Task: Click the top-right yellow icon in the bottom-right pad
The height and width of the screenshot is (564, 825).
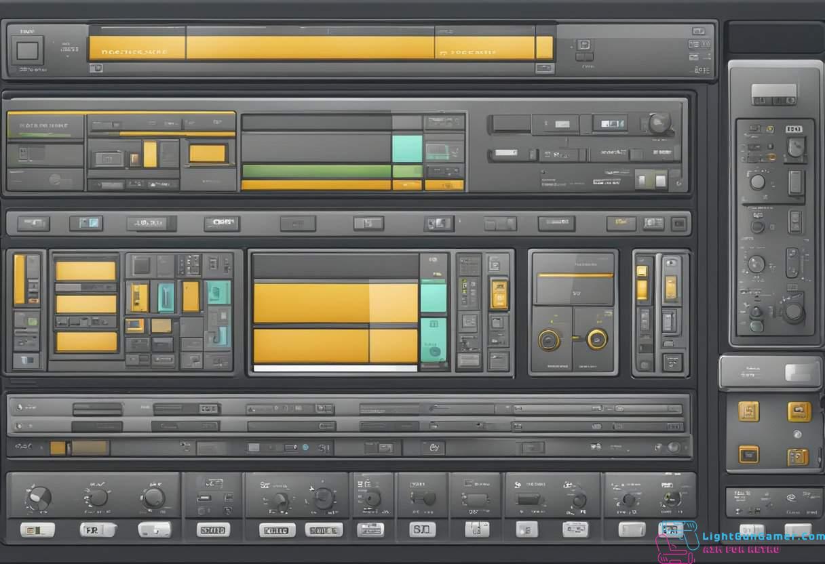Action: (799, 411)
